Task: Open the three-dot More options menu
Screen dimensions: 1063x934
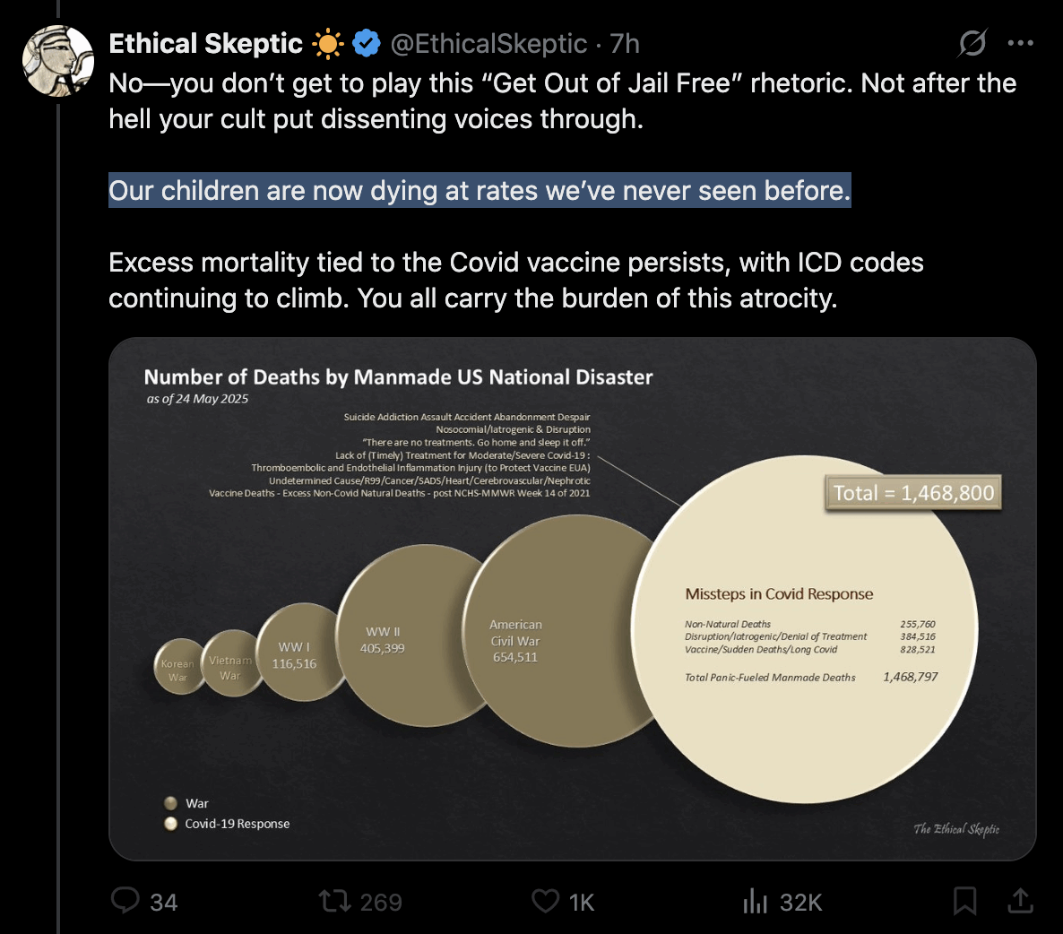Action: (1020, 43)
